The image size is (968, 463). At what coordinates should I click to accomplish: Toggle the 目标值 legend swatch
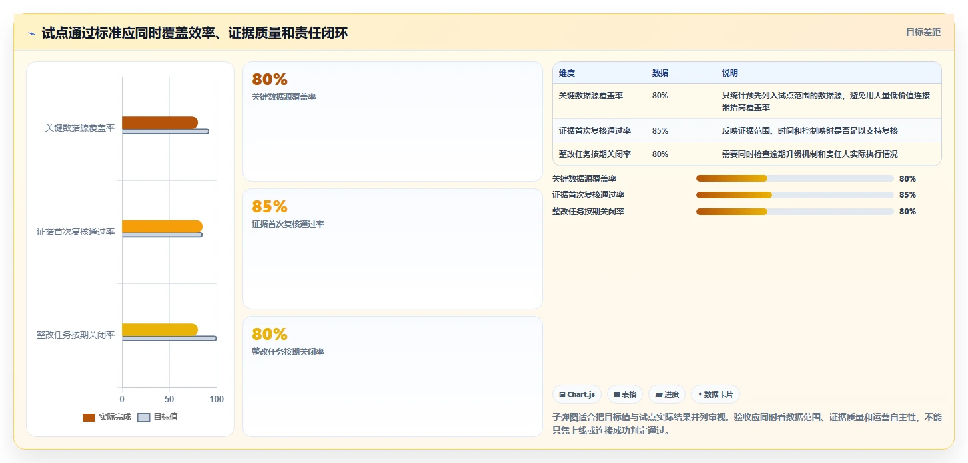(143, 417)
